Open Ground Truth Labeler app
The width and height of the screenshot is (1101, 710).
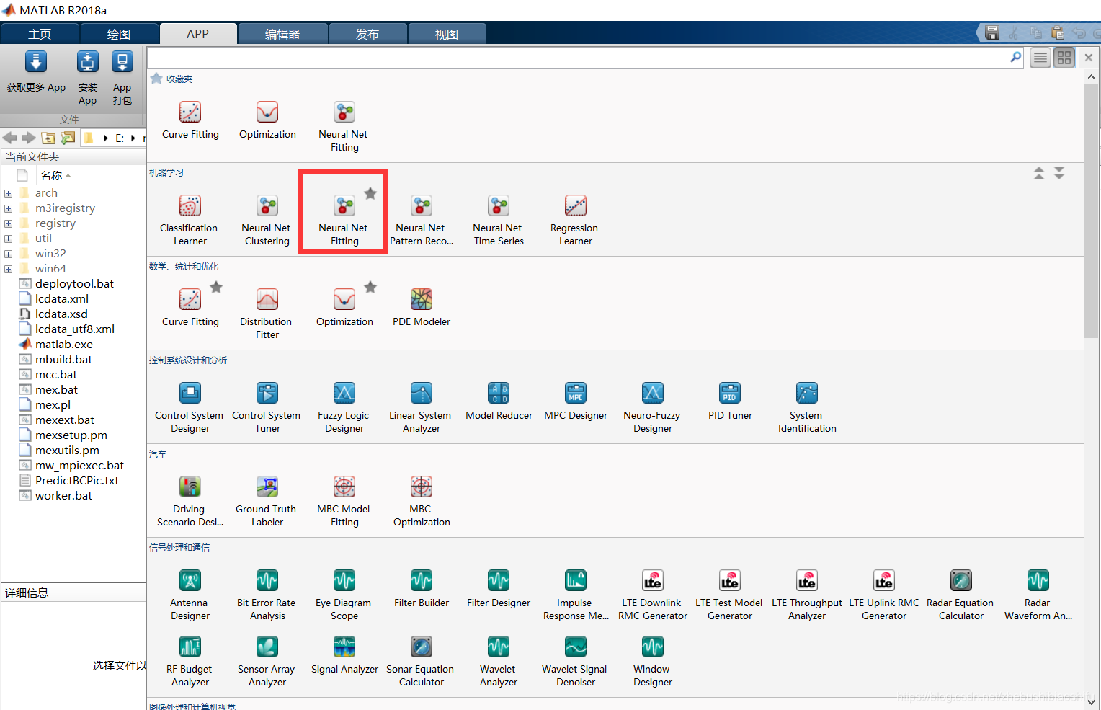click(x=267, y=501)
